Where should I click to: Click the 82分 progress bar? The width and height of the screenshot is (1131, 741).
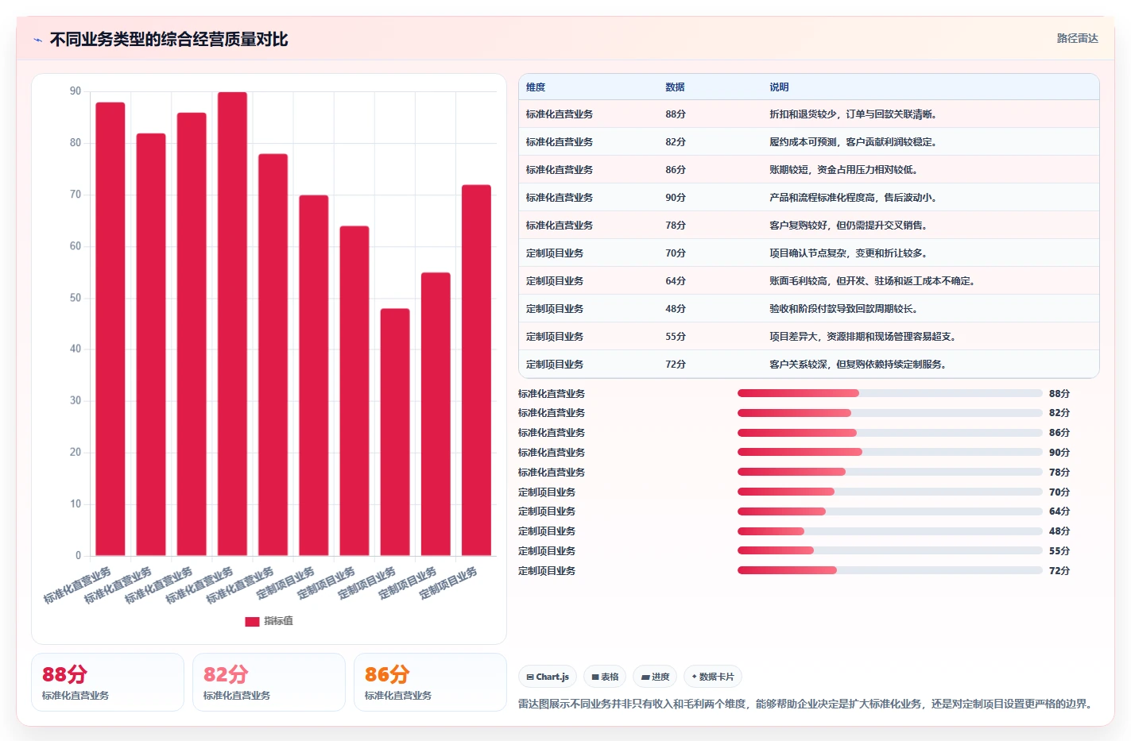tap(889, 413)
